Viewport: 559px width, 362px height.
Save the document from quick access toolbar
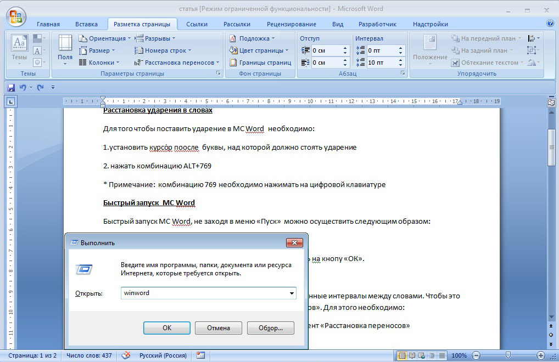11,87
